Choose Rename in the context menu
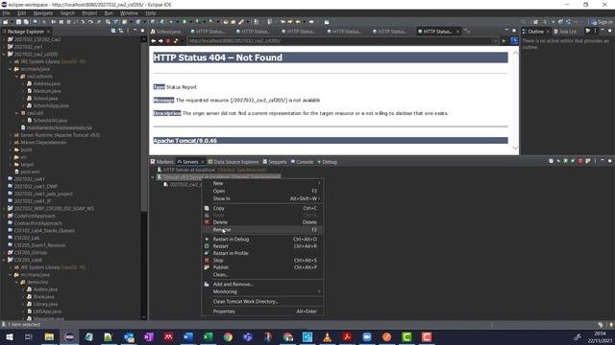The height and width of the screenshot is (345, 615). (x=262, y=230)
